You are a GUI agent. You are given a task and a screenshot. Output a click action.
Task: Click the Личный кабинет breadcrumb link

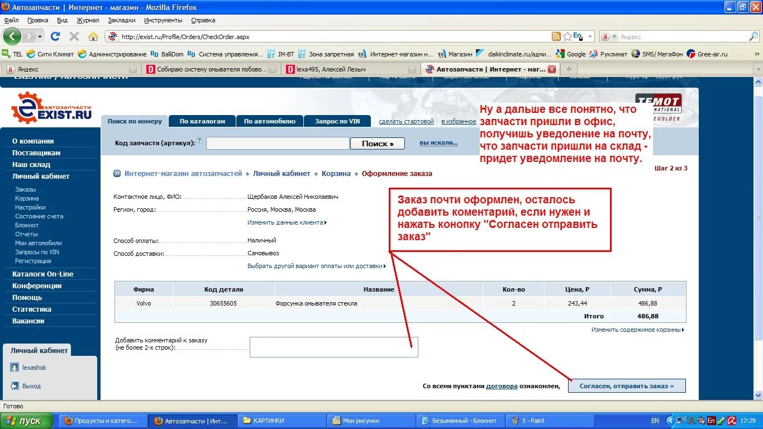pos(282,173)
